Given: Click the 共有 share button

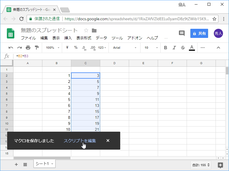Looking at the screenshot, I should (199, 33).
